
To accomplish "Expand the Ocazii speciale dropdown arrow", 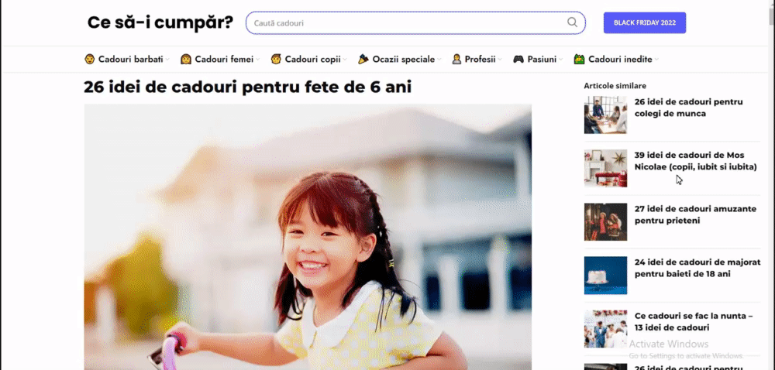I will tap(439, 60).
